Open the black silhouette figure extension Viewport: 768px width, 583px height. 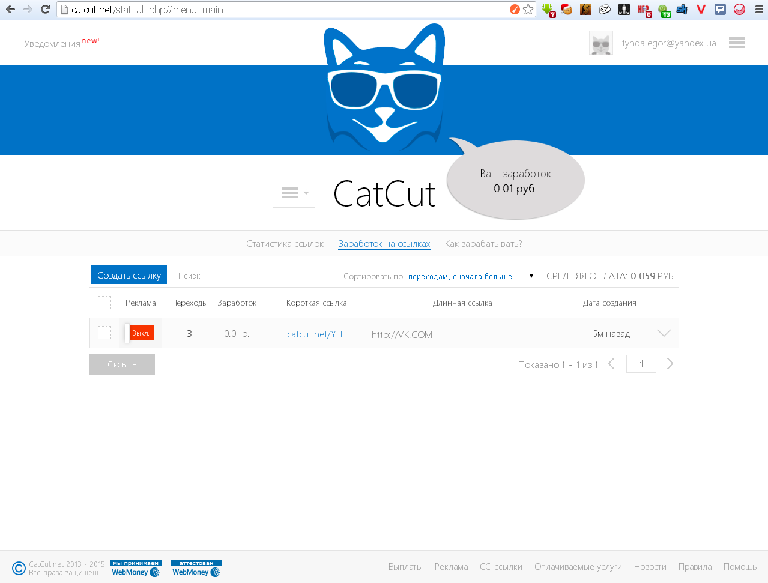click(x=624, y=9)
